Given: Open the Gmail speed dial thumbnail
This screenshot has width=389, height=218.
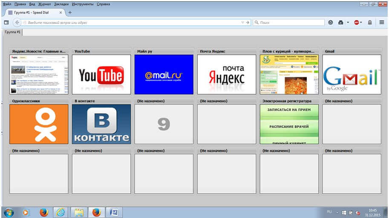Looking at the screenshot, I should click(x=352, y=74).
